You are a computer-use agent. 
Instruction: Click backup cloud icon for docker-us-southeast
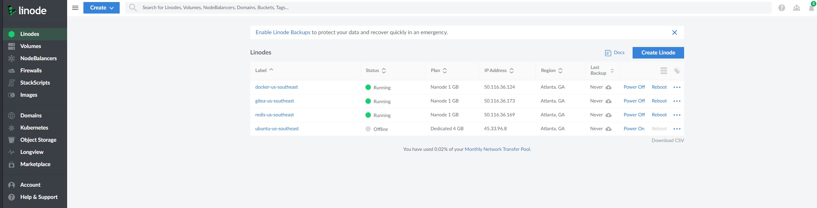pos(609,87)
